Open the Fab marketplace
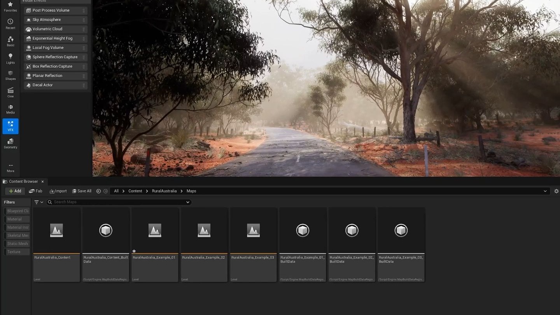Viewport: 560px width, 315px height. [35, 191]
